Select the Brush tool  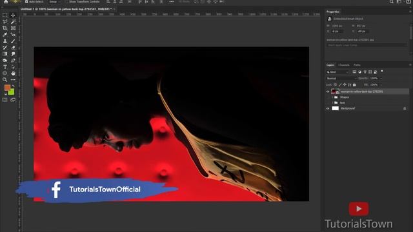coord(13,41)
